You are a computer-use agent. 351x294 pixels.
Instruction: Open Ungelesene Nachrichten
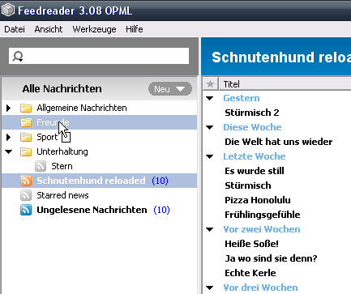(x=92, y=210)
